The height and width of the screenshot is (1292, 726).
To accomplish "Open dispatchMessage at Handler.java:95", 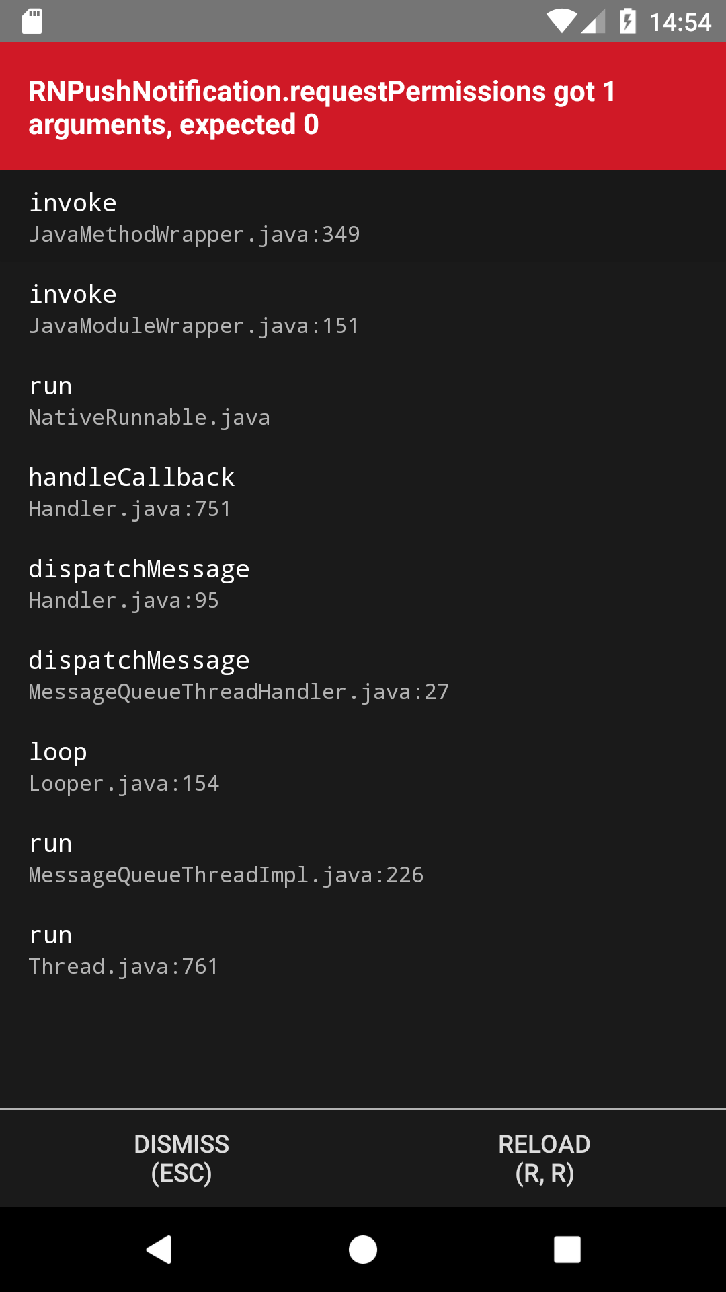I will [139, 584].
